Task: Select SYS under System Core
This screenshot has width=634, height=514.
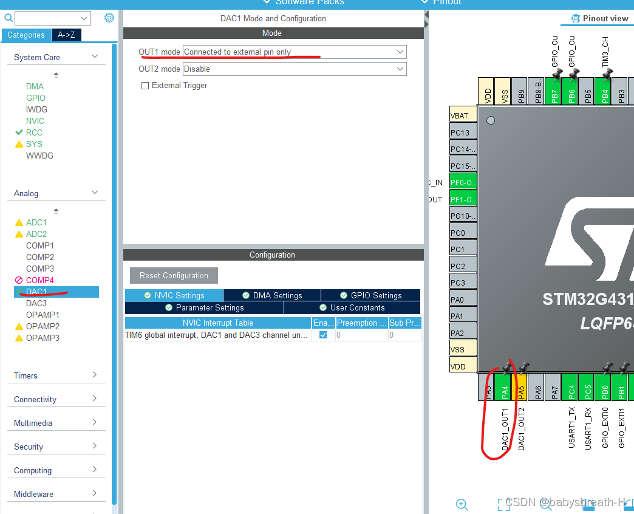Action: [34, 144]
